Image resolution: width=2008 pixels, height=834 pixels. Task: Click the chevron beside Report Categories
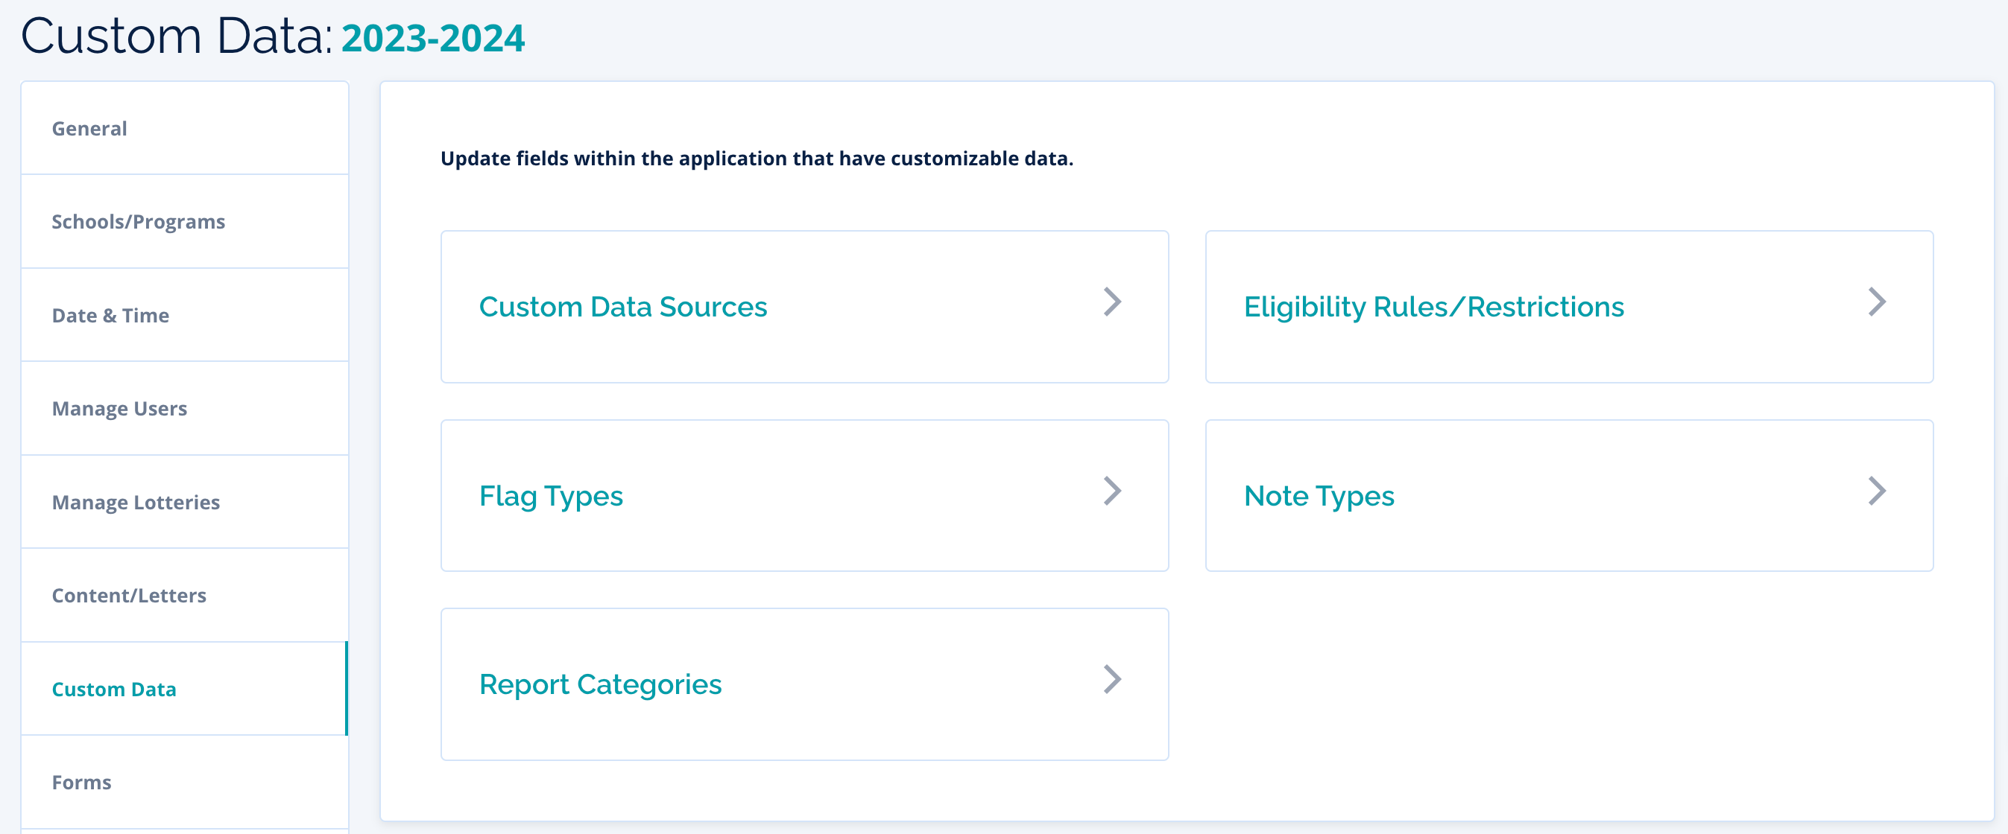click(x=1112, y=680)
